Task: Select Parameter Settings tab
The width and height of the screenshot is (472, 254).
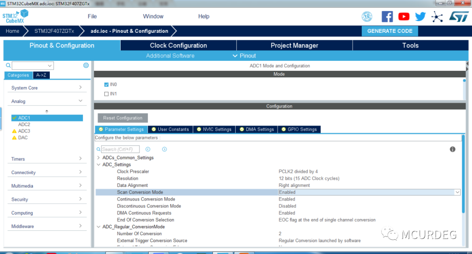Action: pos(121,129)
